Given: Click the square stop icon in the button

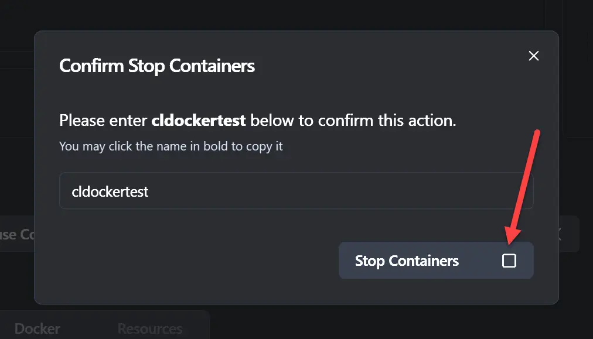Looking at the screenshot, I should click(x=509, y=261).
